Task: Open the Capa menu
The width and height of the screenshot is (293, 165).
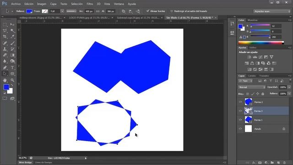Action: 53,4
